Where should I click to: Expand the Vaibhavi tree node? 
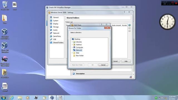72,44
